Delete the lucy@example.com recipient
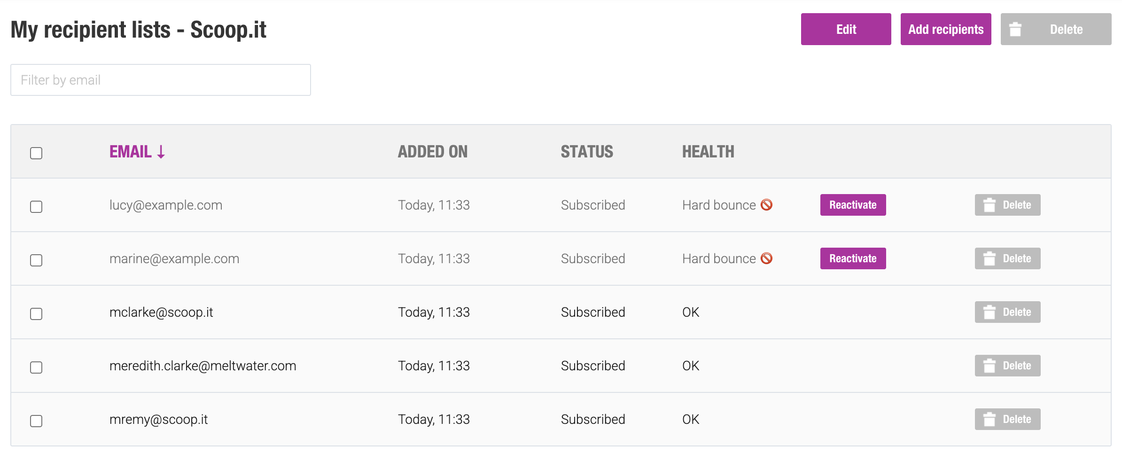 [x=1007, y=205]
